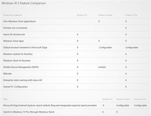Screen dimensions: 151x116
Task: Click the Windows 10 S header in top table
Action: 82,15
